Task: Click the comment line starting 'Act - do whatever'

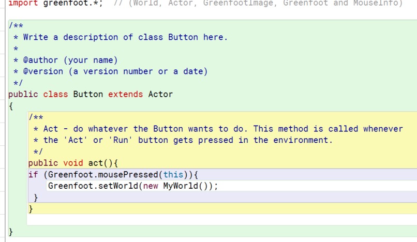Action: pos(223,129)
